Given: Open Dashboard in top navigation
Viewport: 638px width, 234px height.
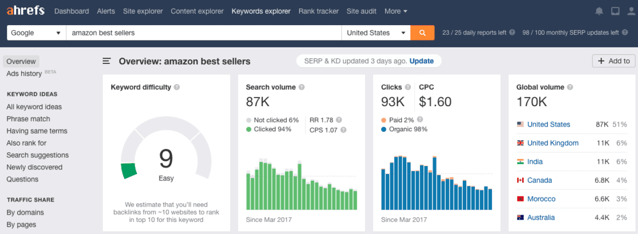Looking at the screenshot, I should point(71,11).
